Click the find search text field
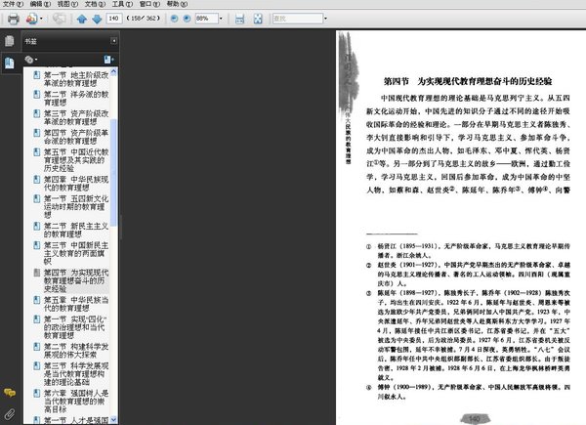 coord(298,19)
